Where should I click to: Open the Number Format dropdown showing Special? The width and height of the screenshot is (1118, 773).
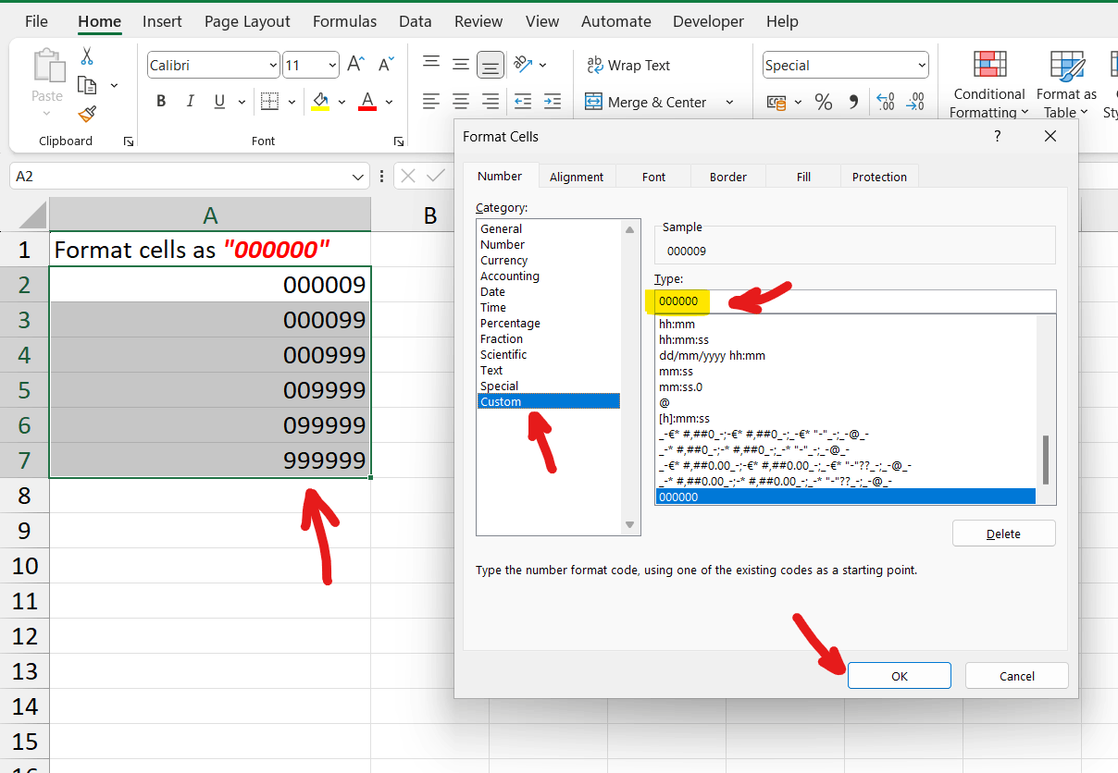922,66
